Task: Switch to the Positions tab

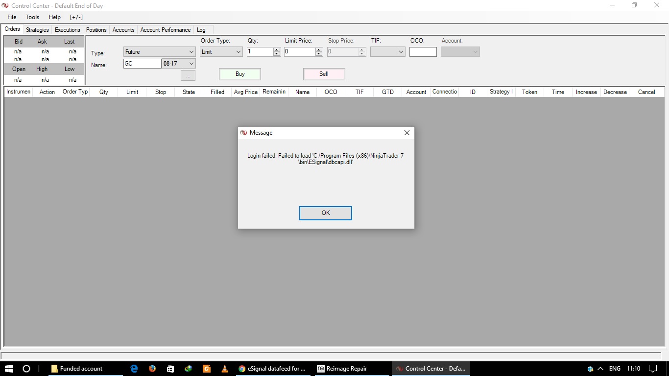Action: pos(96,30)
